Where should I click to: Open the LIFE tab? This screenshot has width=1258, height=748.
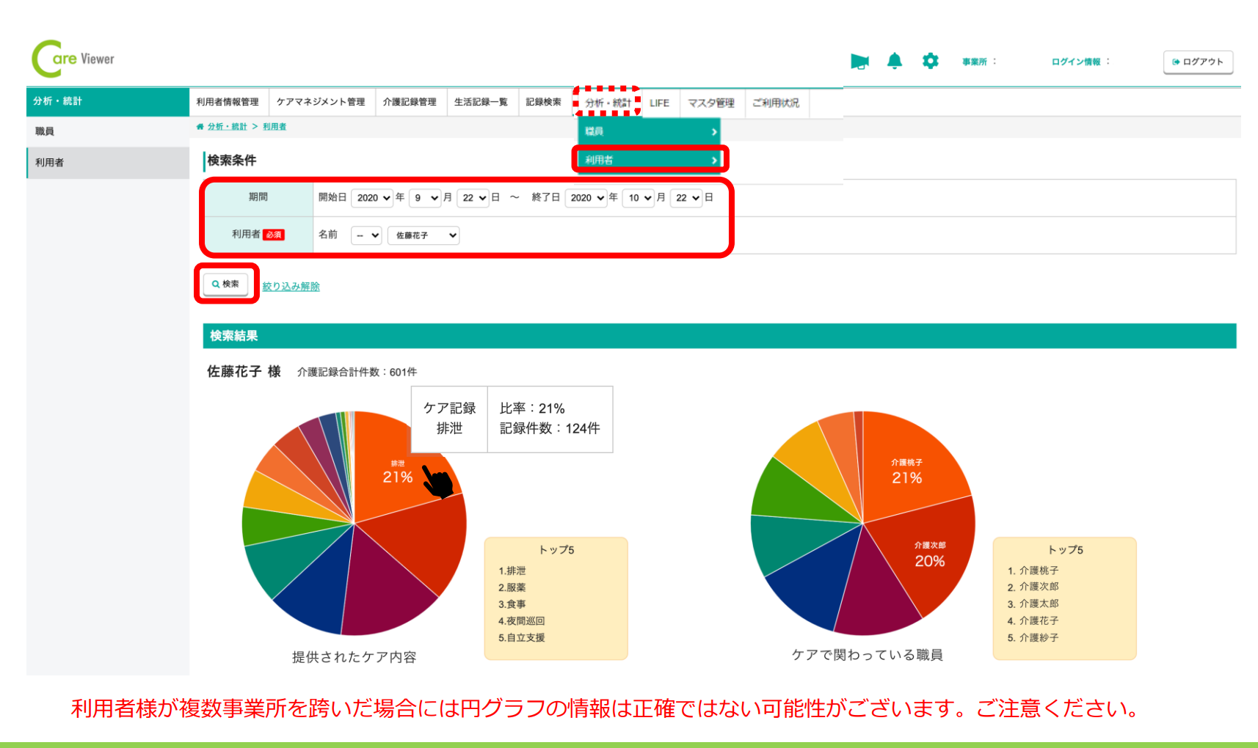[659, 103]
